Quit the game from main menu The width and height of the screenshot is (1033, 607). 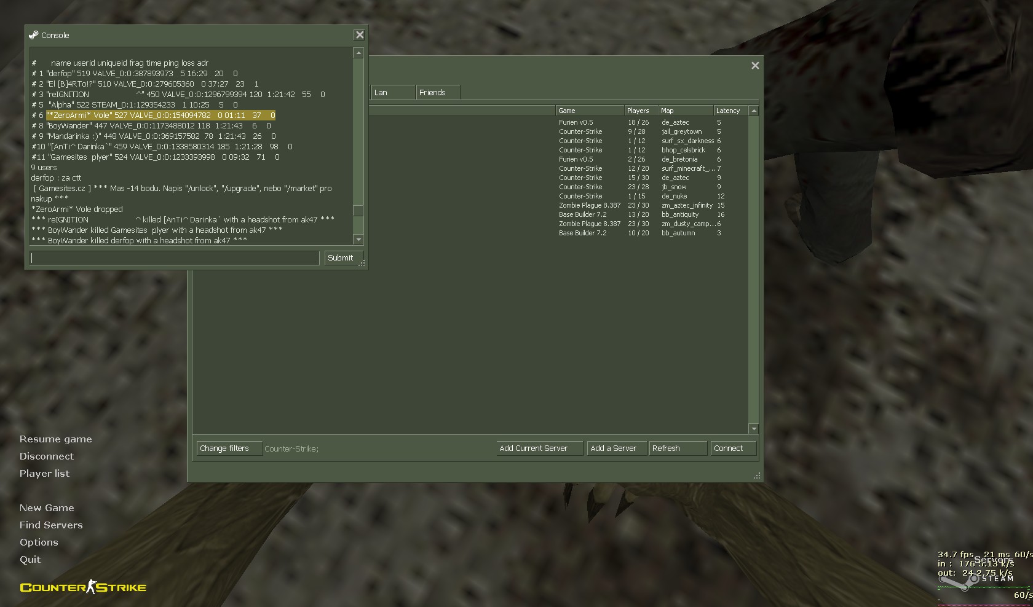pyautogui.click(x=30, y=560)
